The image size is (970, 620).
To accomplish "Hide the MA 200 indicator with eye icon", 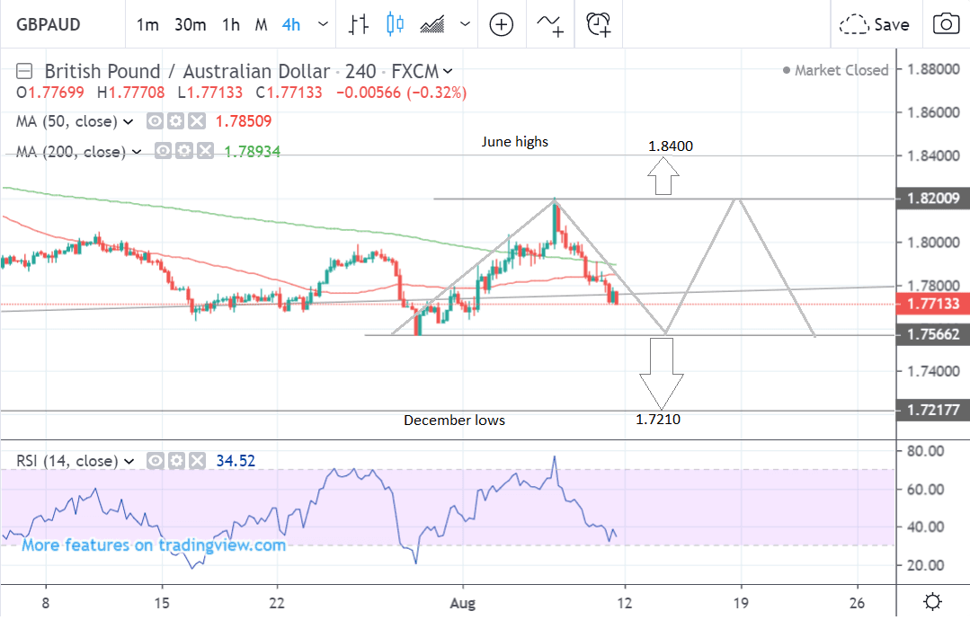I will click(164, 152).
